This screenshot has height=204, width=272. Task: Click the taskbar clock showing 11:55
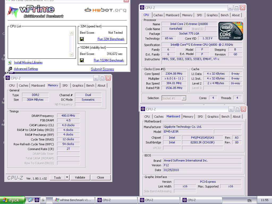coord(265,200)
